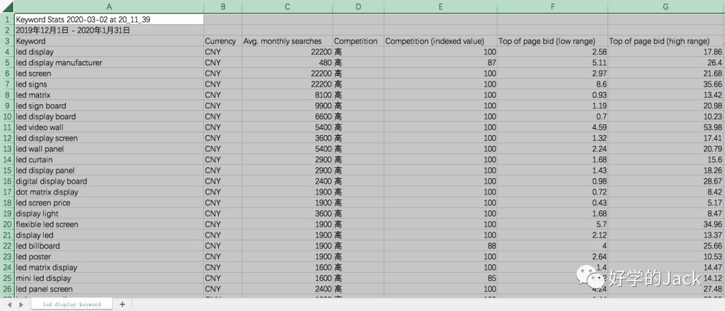725x311 pixels.
Task: Click the add new sheet plus button
Action: tap(122, 304)
